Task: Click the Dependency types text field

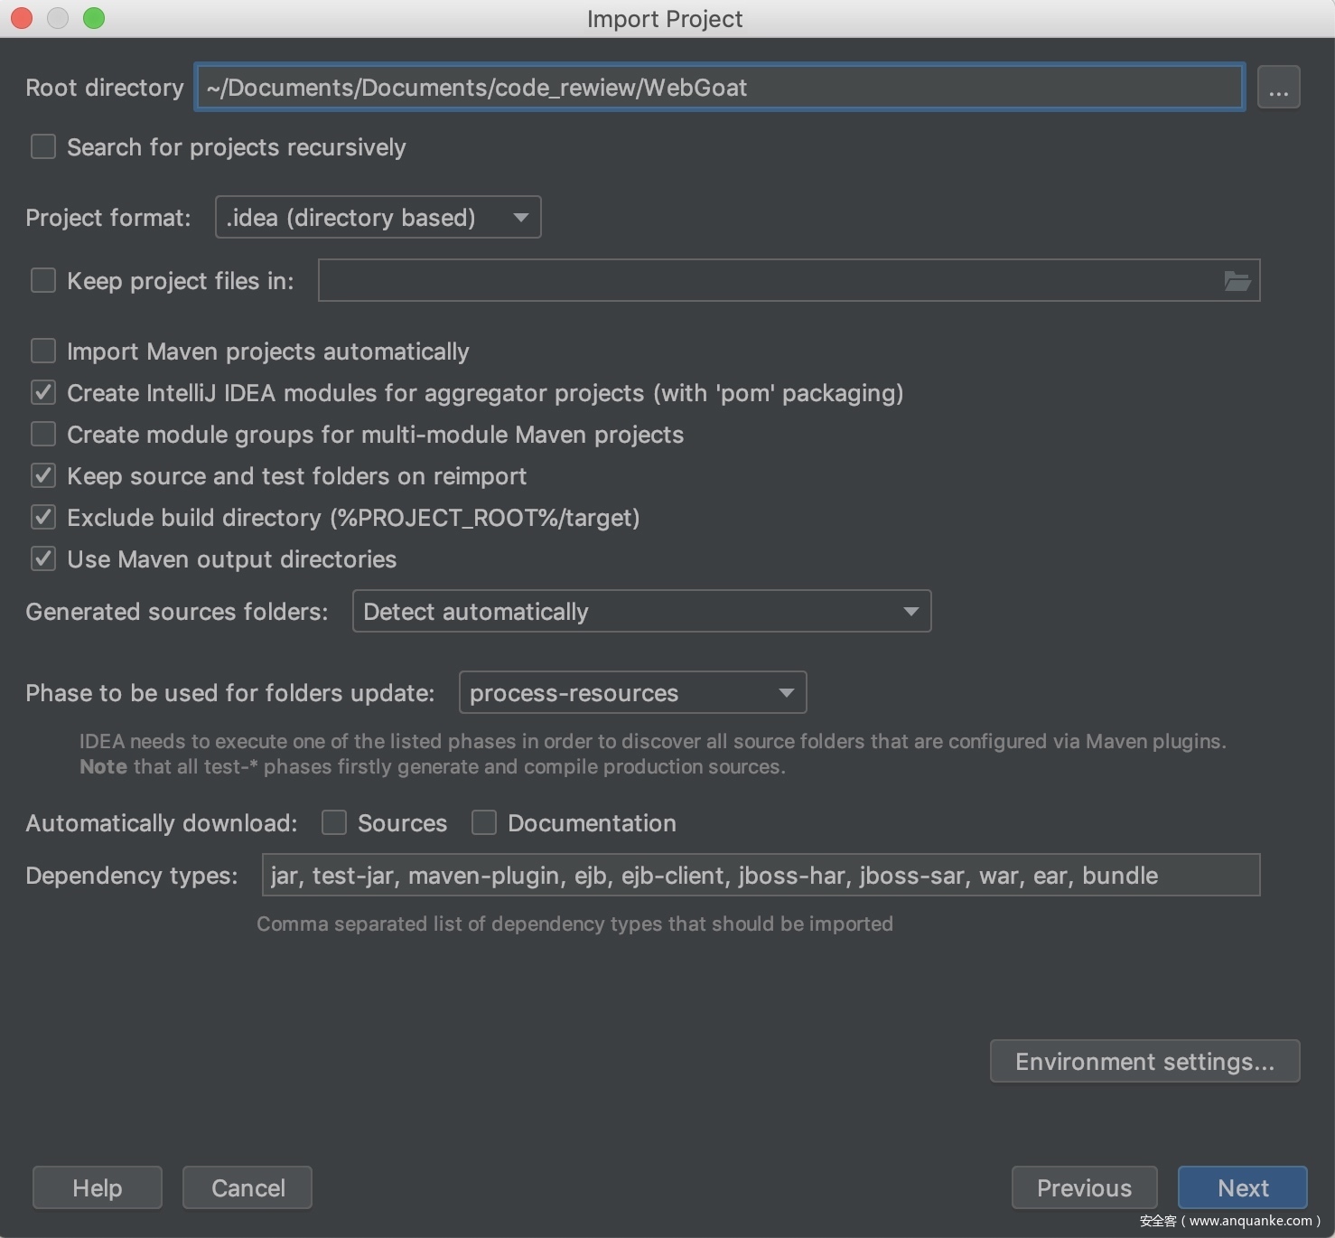Action: tap(761, 875)
